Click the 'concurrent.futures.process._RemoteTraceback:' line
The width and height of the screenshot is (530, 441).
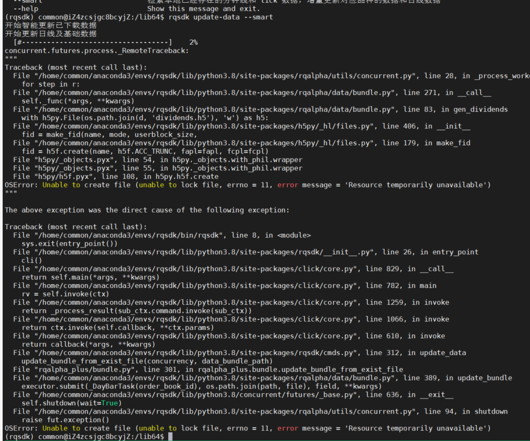point(96,50)
